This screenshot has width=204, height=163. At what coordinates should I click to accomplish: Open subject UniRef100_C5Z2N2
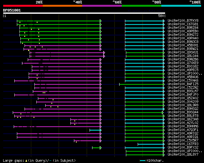(183, 87)
